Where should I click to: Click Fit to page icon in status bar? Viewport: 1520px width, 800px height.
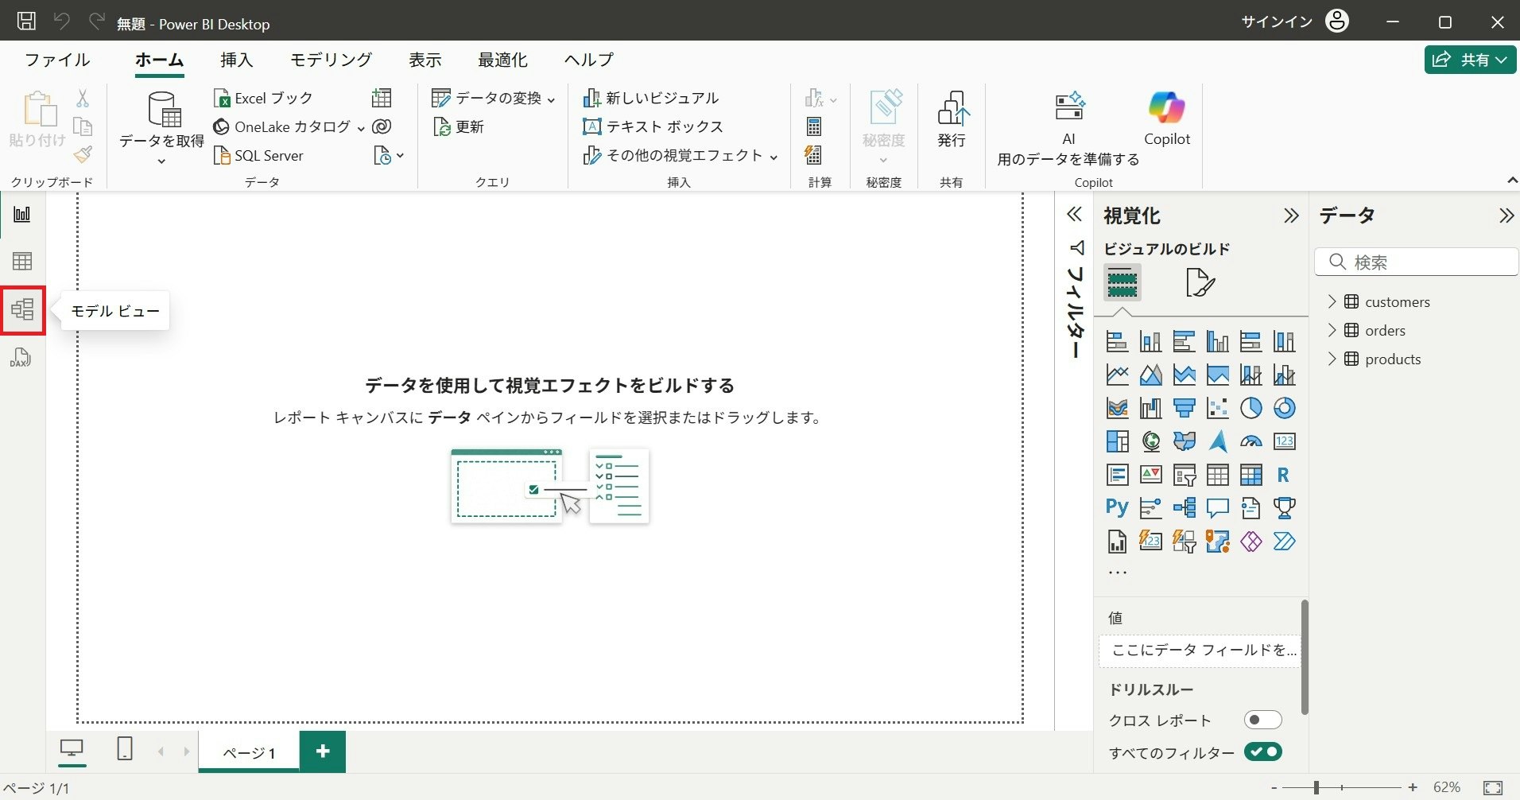tap(1493, 788)
